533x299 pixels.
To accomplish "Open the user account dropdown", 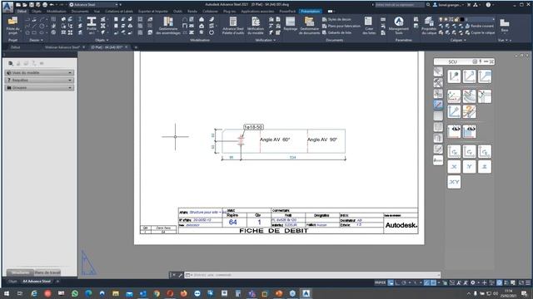I will [449, 5].
